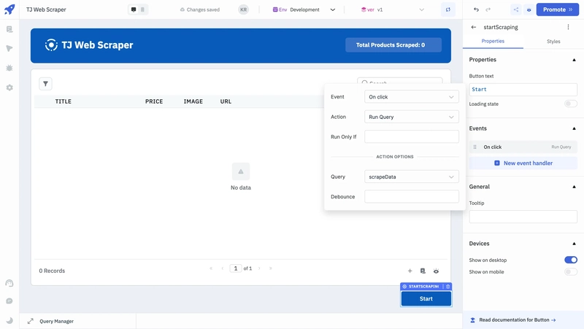Open the pages icon in the left sidebar
The image size is (584, 329).
(9, 29)
